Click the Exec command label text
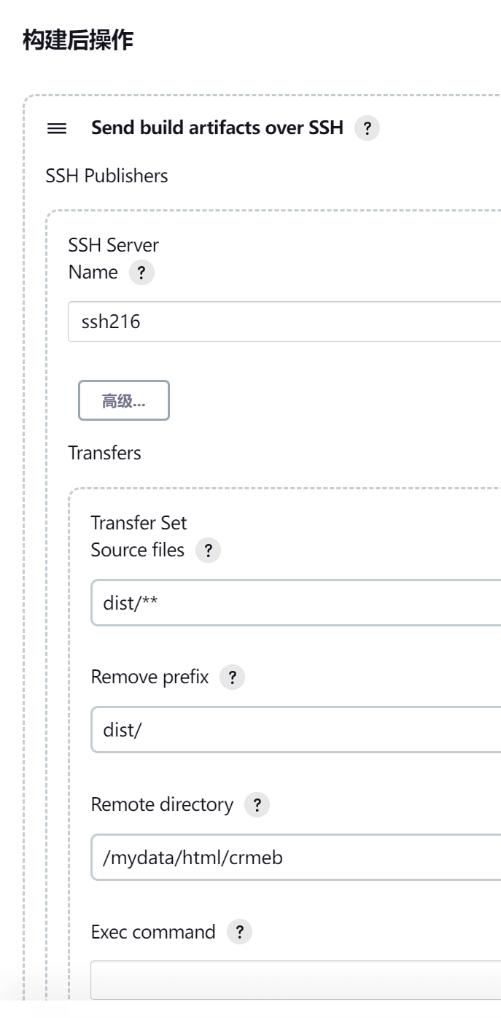This screenshot has width=501, height=1018. tap(153, 932)
